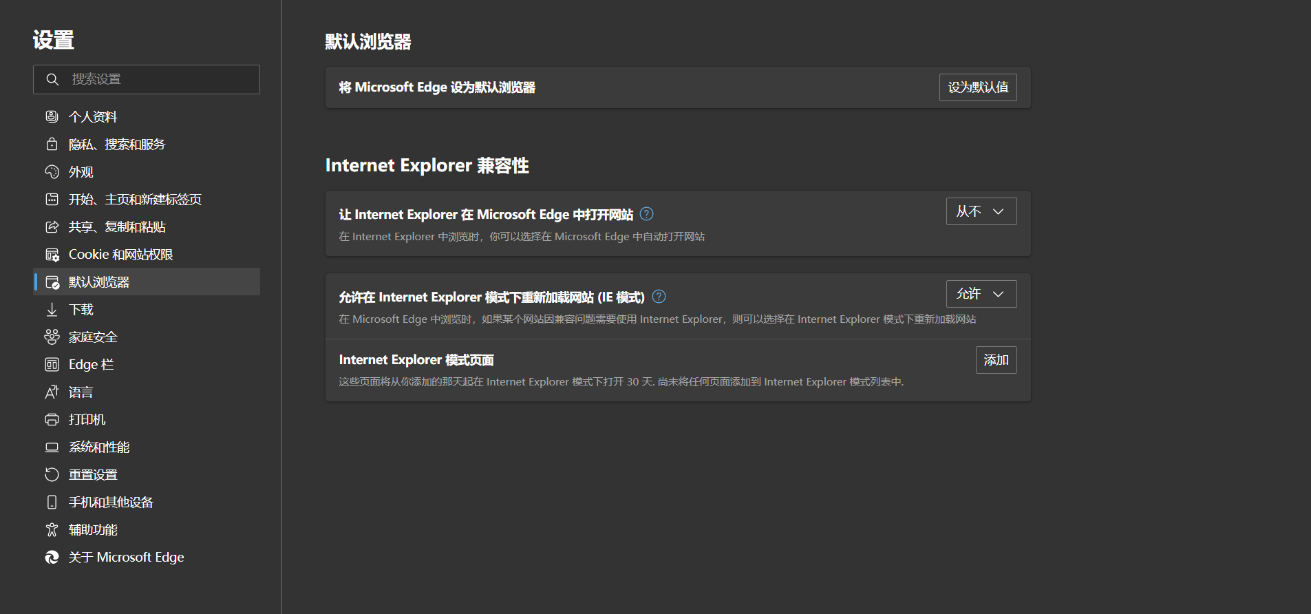1311x614 pixels.
Task: Click the browser icon beside 默认浏览器
Action: [52, 282]
